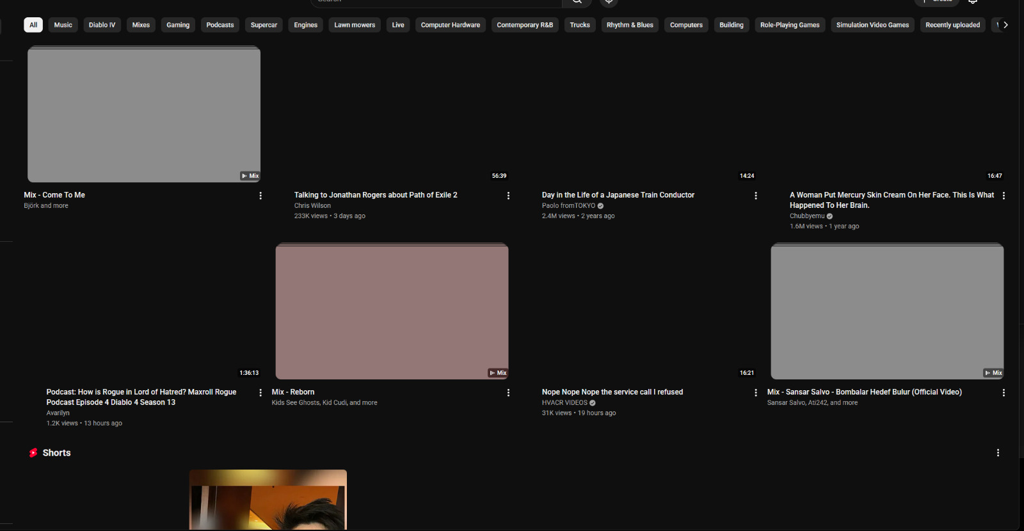The height and width of the screenshot is (531, 1024).
Task: Click Mix badge on Sansar Salvo thumbnail
Action: 993,373
